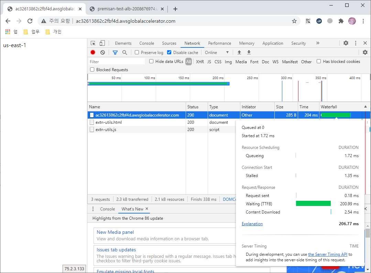371x273 pixels.
Task: Switch to the Elements tab
Action: click(123, 43)
